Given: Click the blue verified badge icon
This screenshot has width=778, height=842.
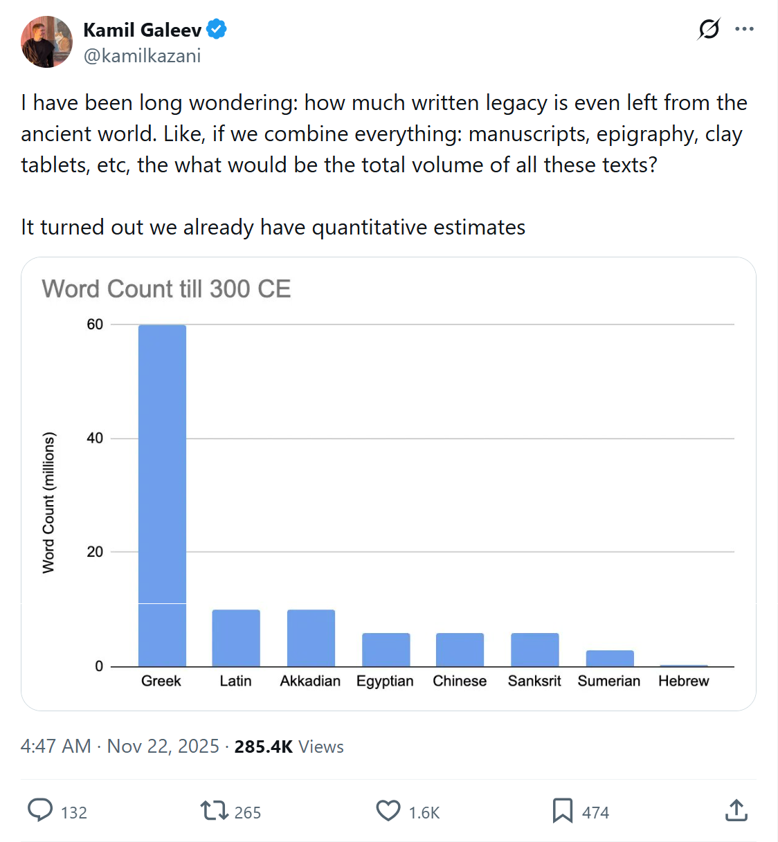Looking at the screenshot, I should pos(217,30).
